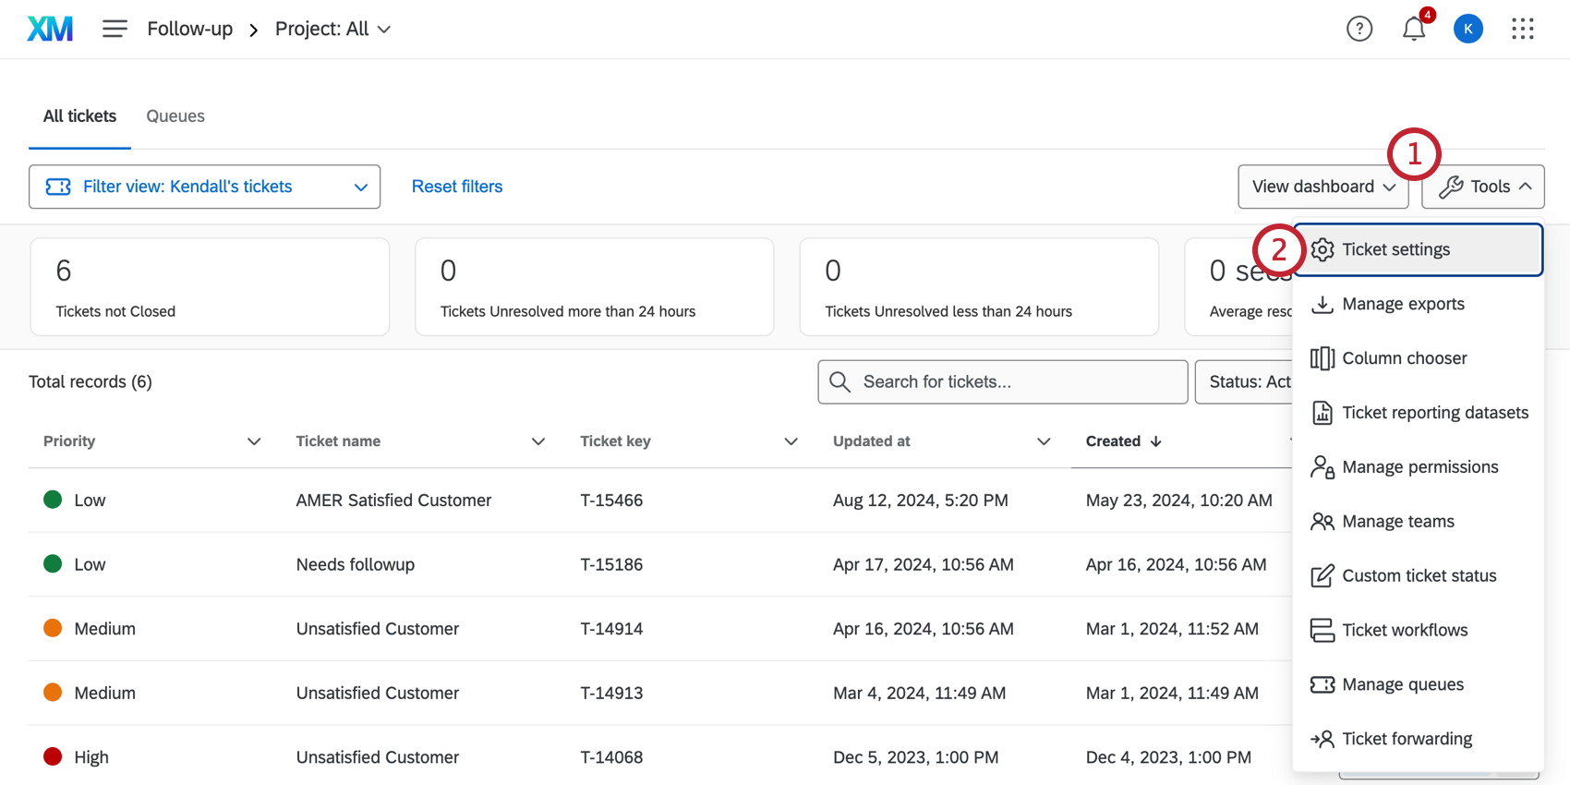
Task: Click the Column chooser icon
Action: coord(1322,358)
